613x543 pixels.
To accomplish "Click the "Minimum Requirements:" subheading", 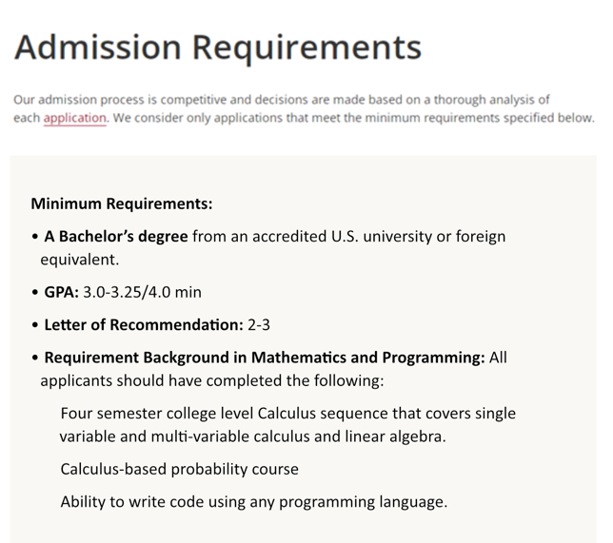I will click(x=122, y=204).
